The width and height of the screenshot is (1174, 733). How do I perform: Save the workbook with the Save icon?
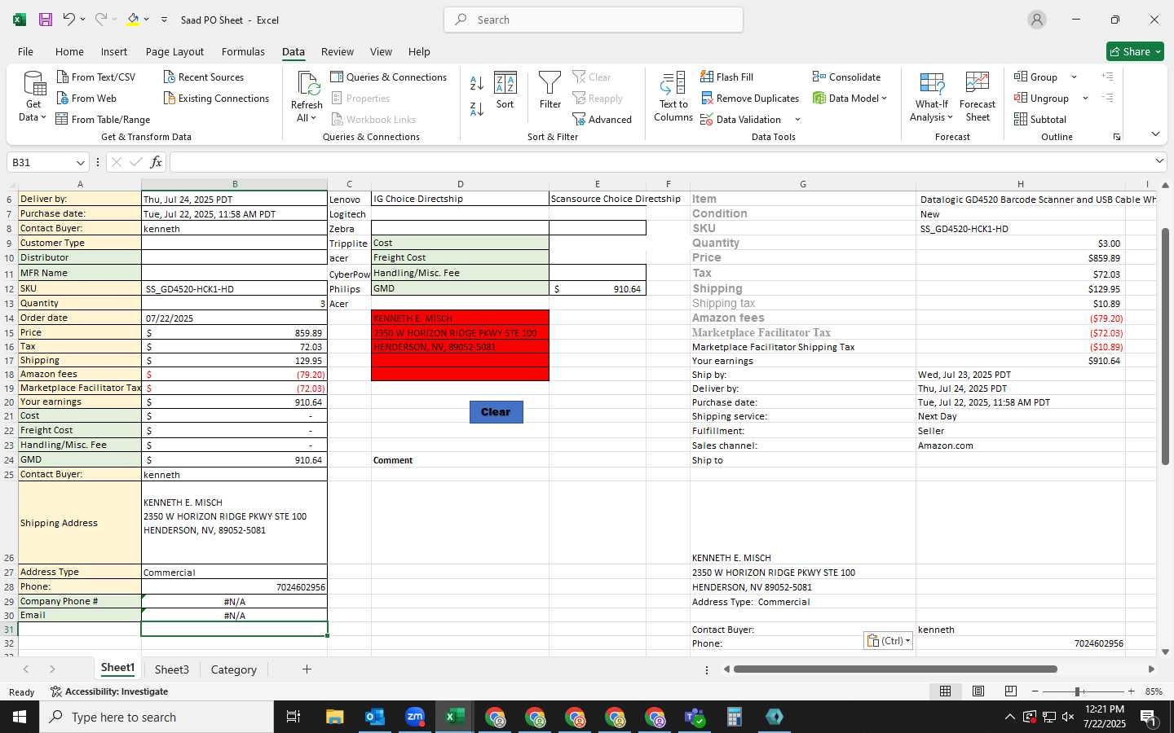tap(46, 20)
